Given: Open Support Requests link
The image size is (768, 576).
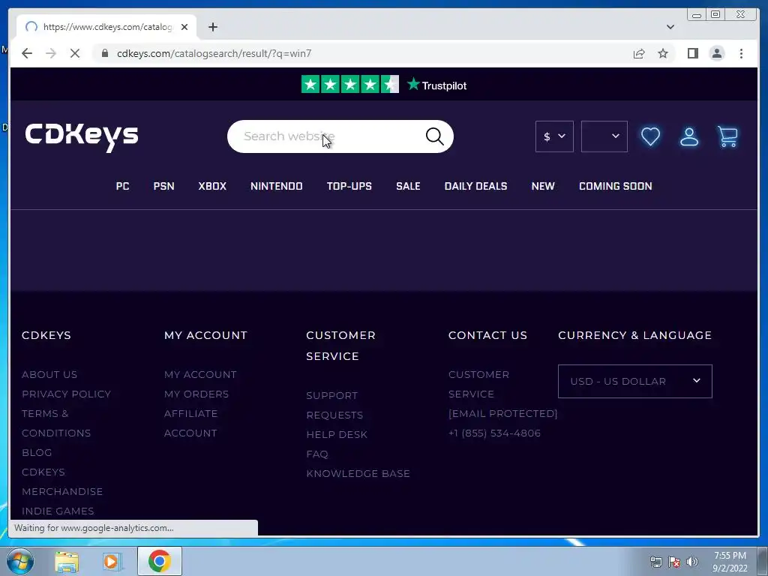Looking at the screenshot, I should pyautogui.click(x=334, y=405).
